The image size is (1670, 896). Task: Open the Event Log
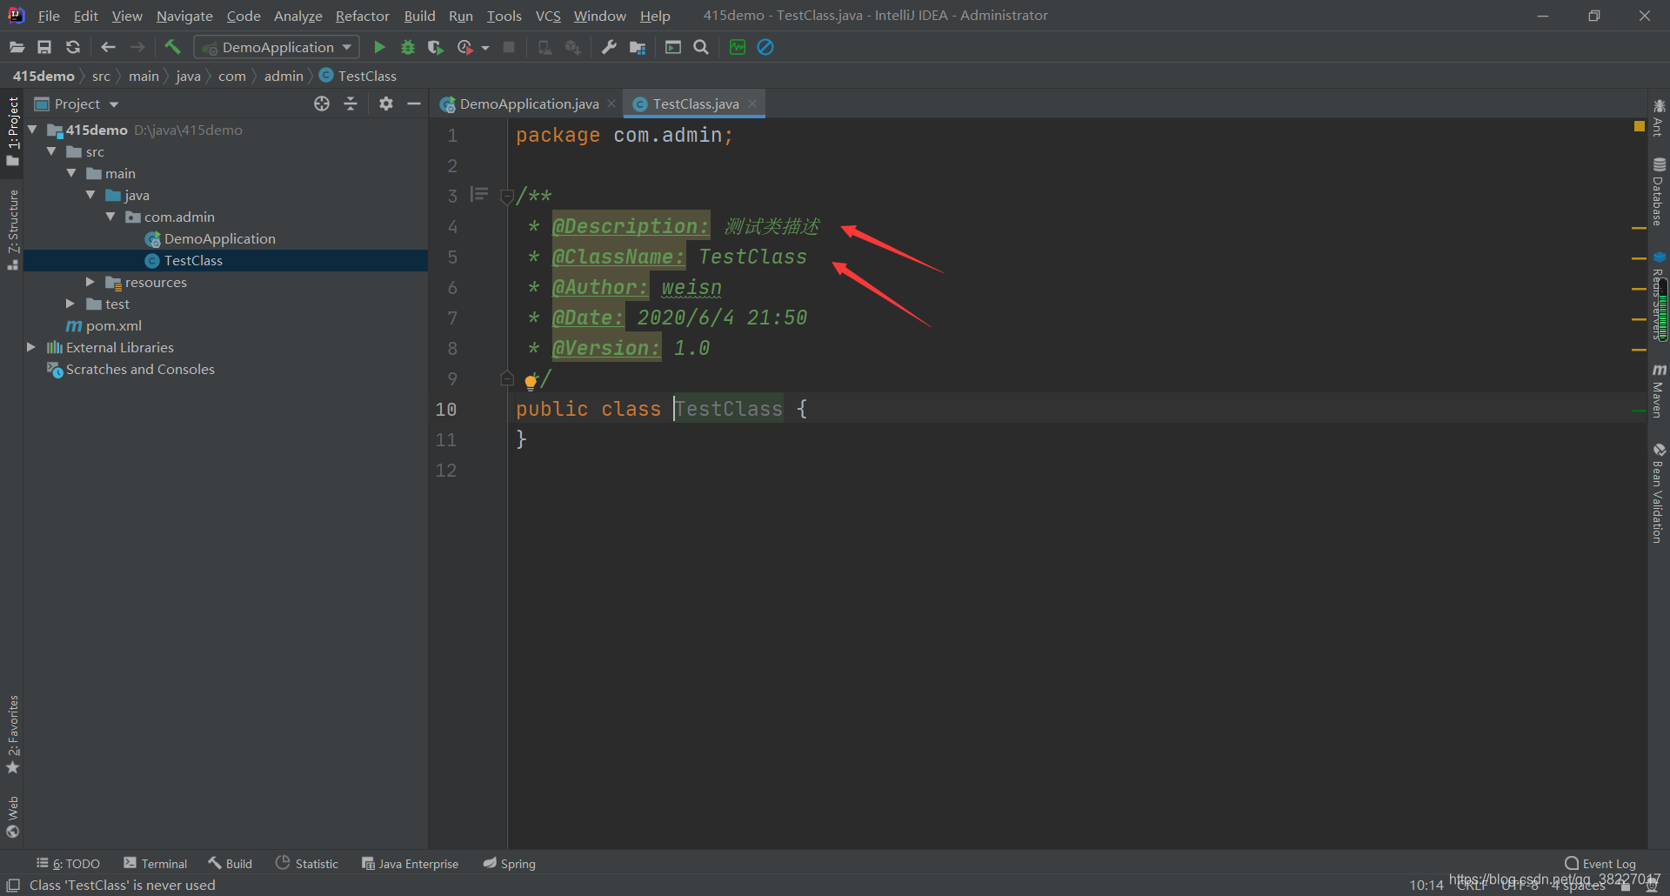pyautogui.click(x=1600, y=864)
